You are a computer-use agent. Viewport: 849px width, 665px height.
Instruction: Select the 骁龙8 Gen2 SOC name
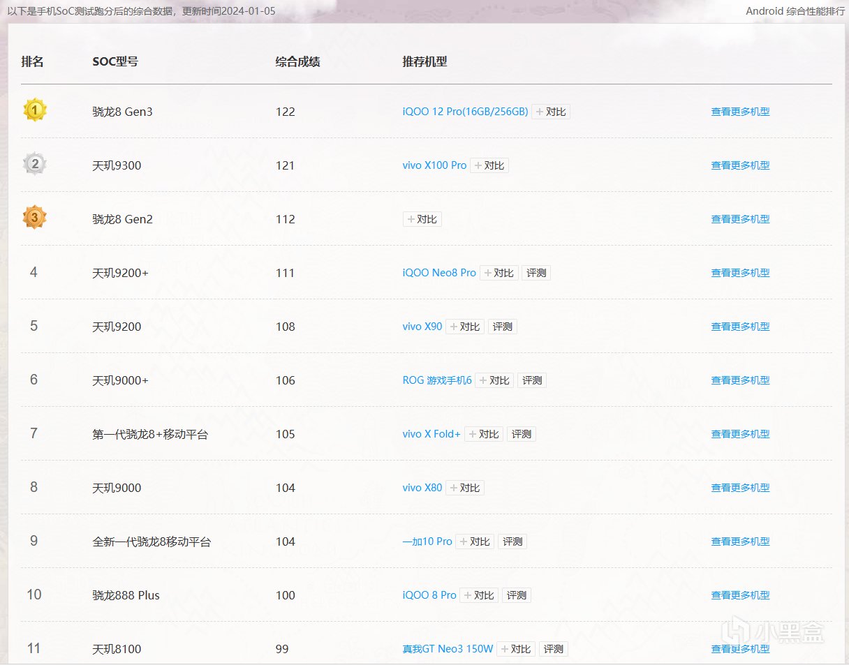point(122,219)
